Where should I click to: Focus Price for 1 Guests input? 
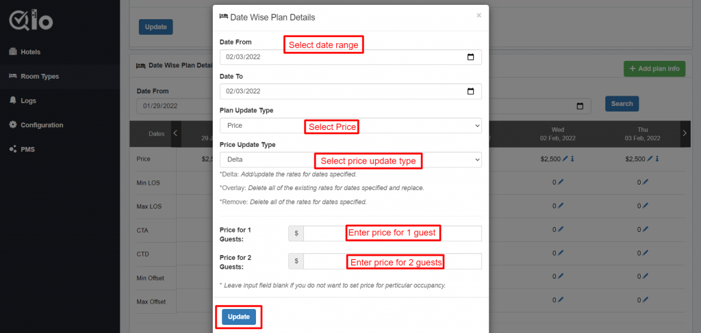(392, 233)
